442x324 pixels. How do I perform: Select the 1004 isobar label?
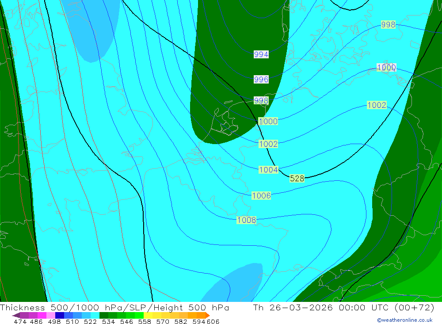click(268, 170)
